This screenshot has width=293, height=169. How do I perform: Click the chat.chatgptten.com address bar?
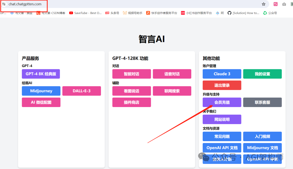point(25,4)
